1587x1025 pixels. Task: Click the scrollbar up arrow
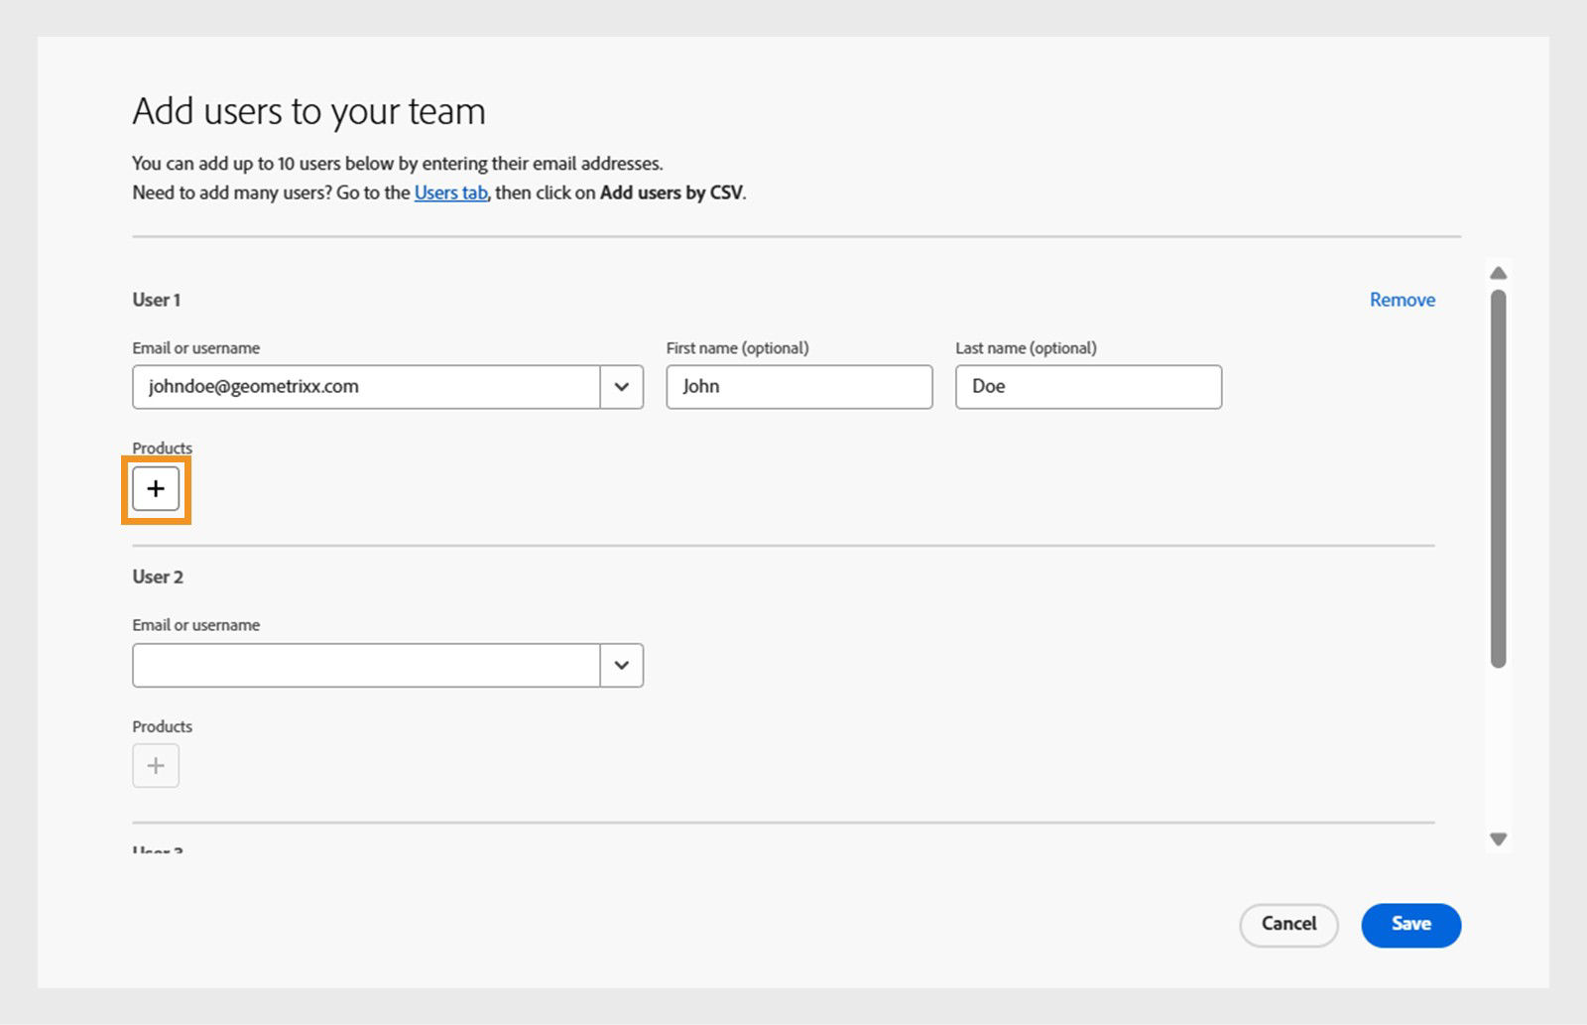tap(1499, 273)
